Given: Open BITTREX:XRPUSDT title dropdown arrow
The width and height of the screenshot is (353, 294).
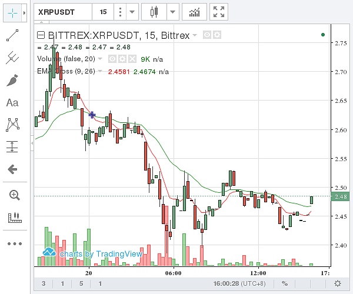Looking at the screenshot, I should pos(195,35).
